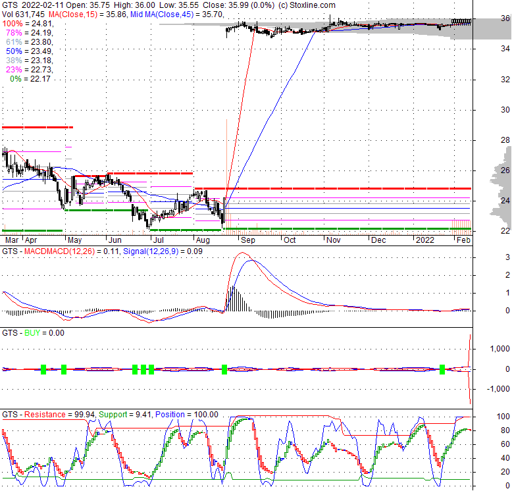Viewport: 512px width, 491px height.
Task: Select the '100% = 24.81' Fibonacci level
Action: click(x=28, y=24)
